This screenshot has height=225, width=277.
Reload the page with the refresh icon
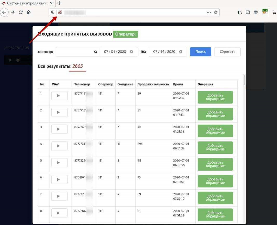pos(21,12)
